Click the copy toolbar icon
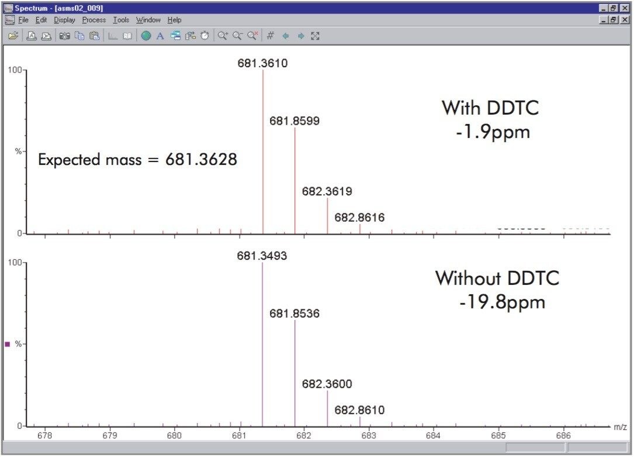 (x=79, y=36)
